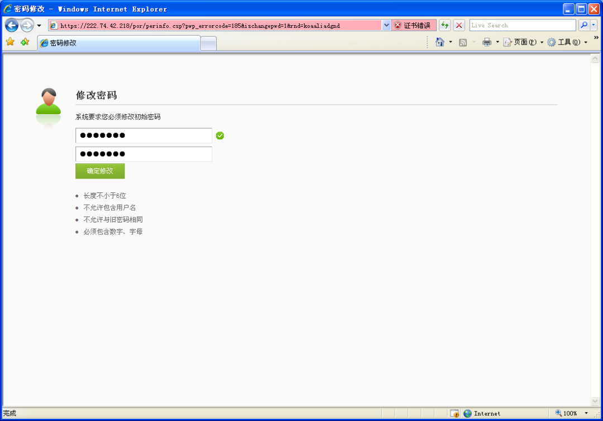The width and height of the screenshot is (603, 421).
Task: Refresh the page with the green arrows icon
Action: point(445,25)
